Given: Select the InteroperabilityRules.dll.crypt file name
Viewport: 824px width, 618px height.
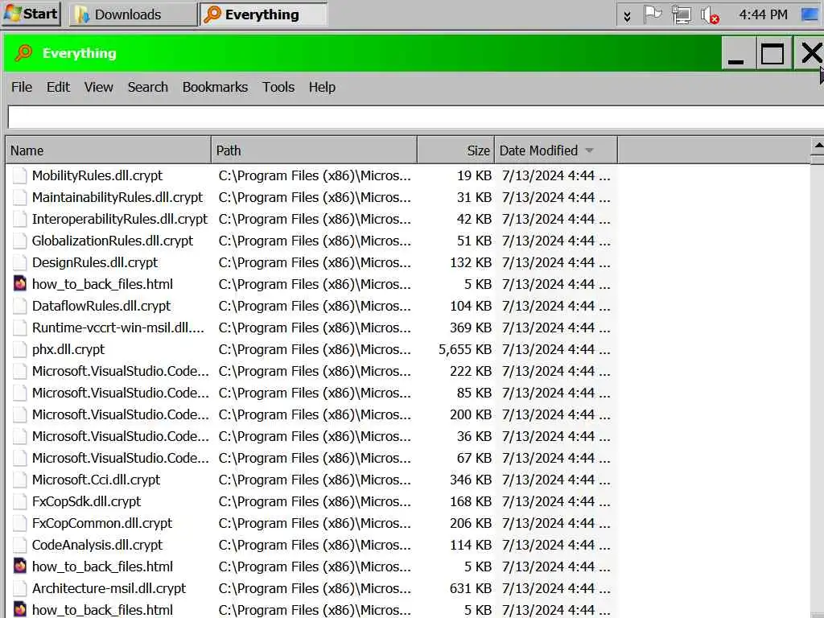Looking at the screenshot, I should point(120,219).
